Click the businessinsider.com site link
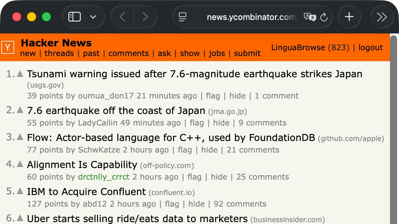 pyautogui.click(x=288, y=220)
